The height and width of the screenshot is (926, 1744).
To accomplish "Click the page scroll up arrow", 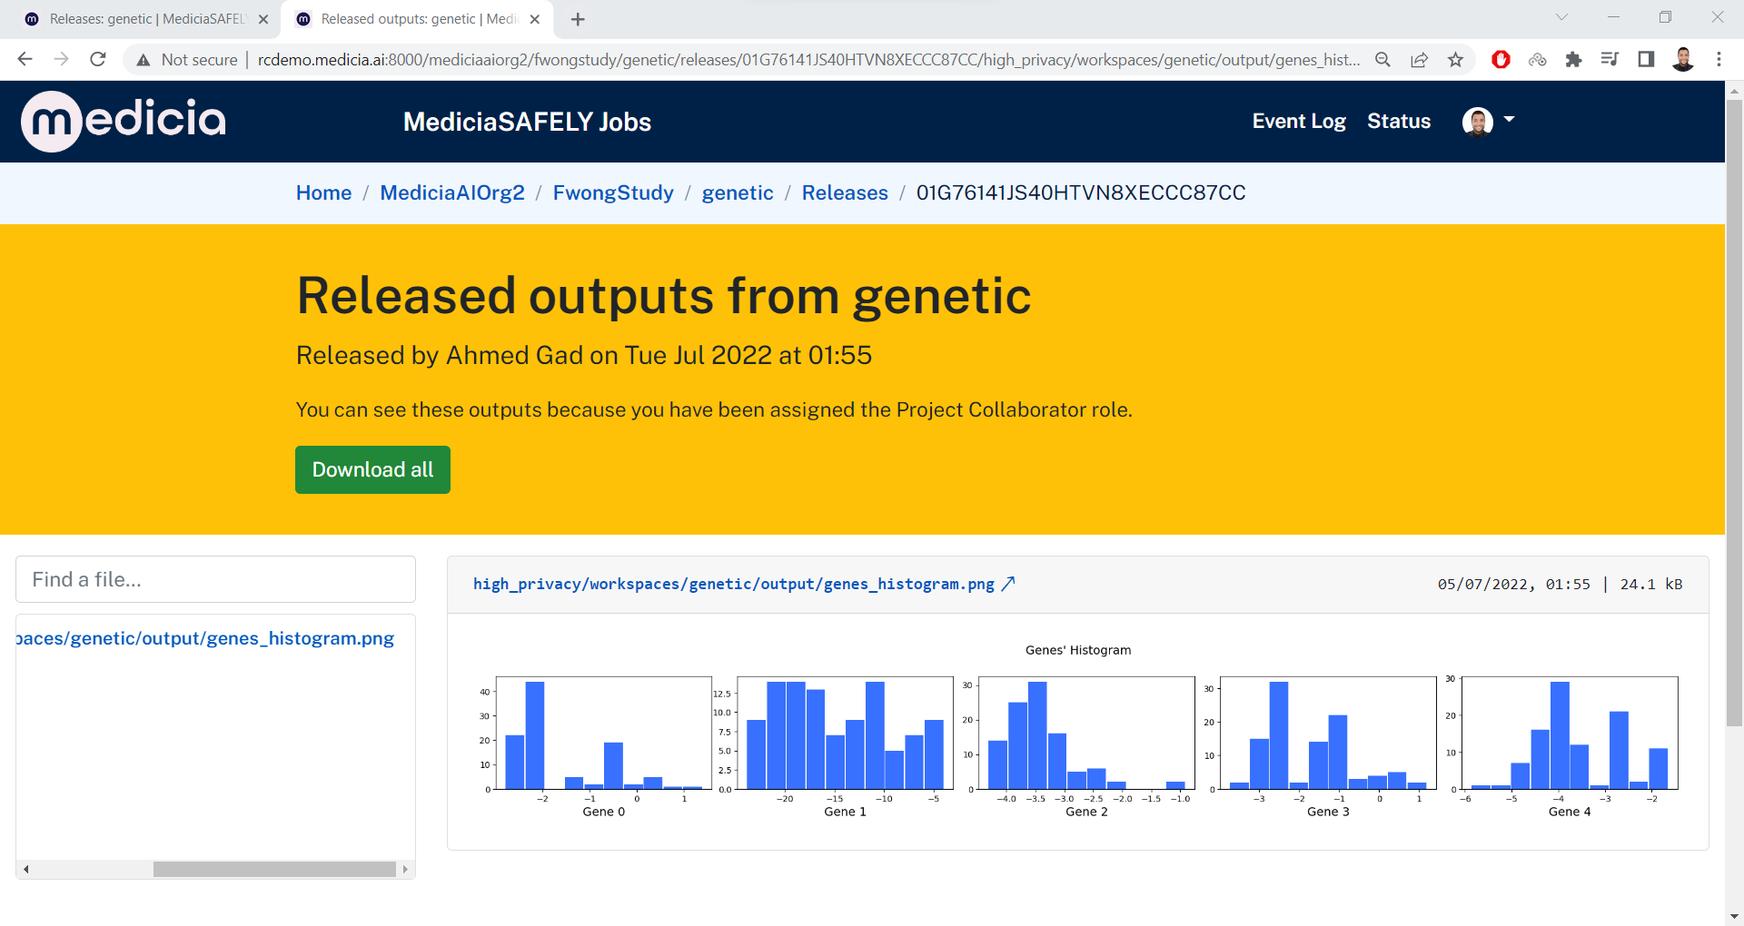I will point(1734,91).
